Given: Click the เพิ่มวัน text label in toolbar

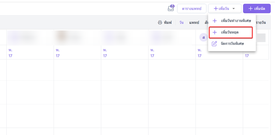Looking at the screenshot, I should [x=224, y=9].
